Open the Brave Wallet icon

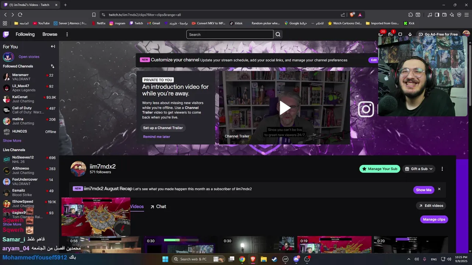click(444, 15)
